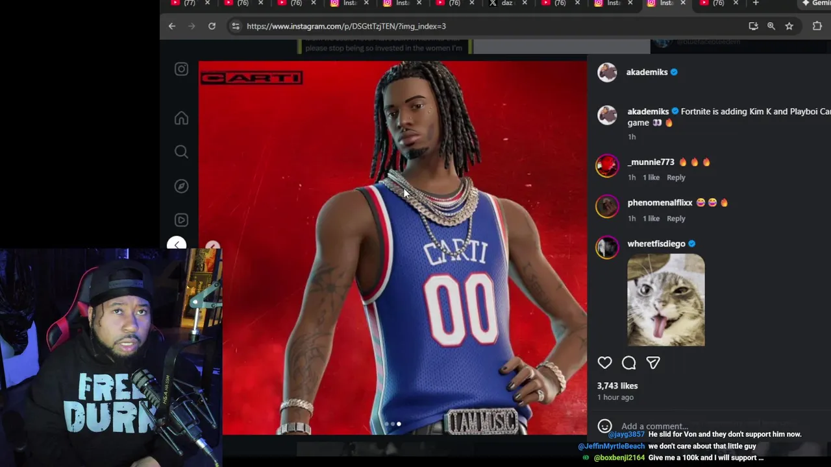Screen dimensions: 831x467
Task: Go to Instagram Home in the sidebar
Action: pos(181,118)
